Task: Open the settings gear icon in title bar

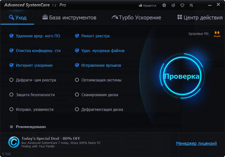Action: click(164, 6)
